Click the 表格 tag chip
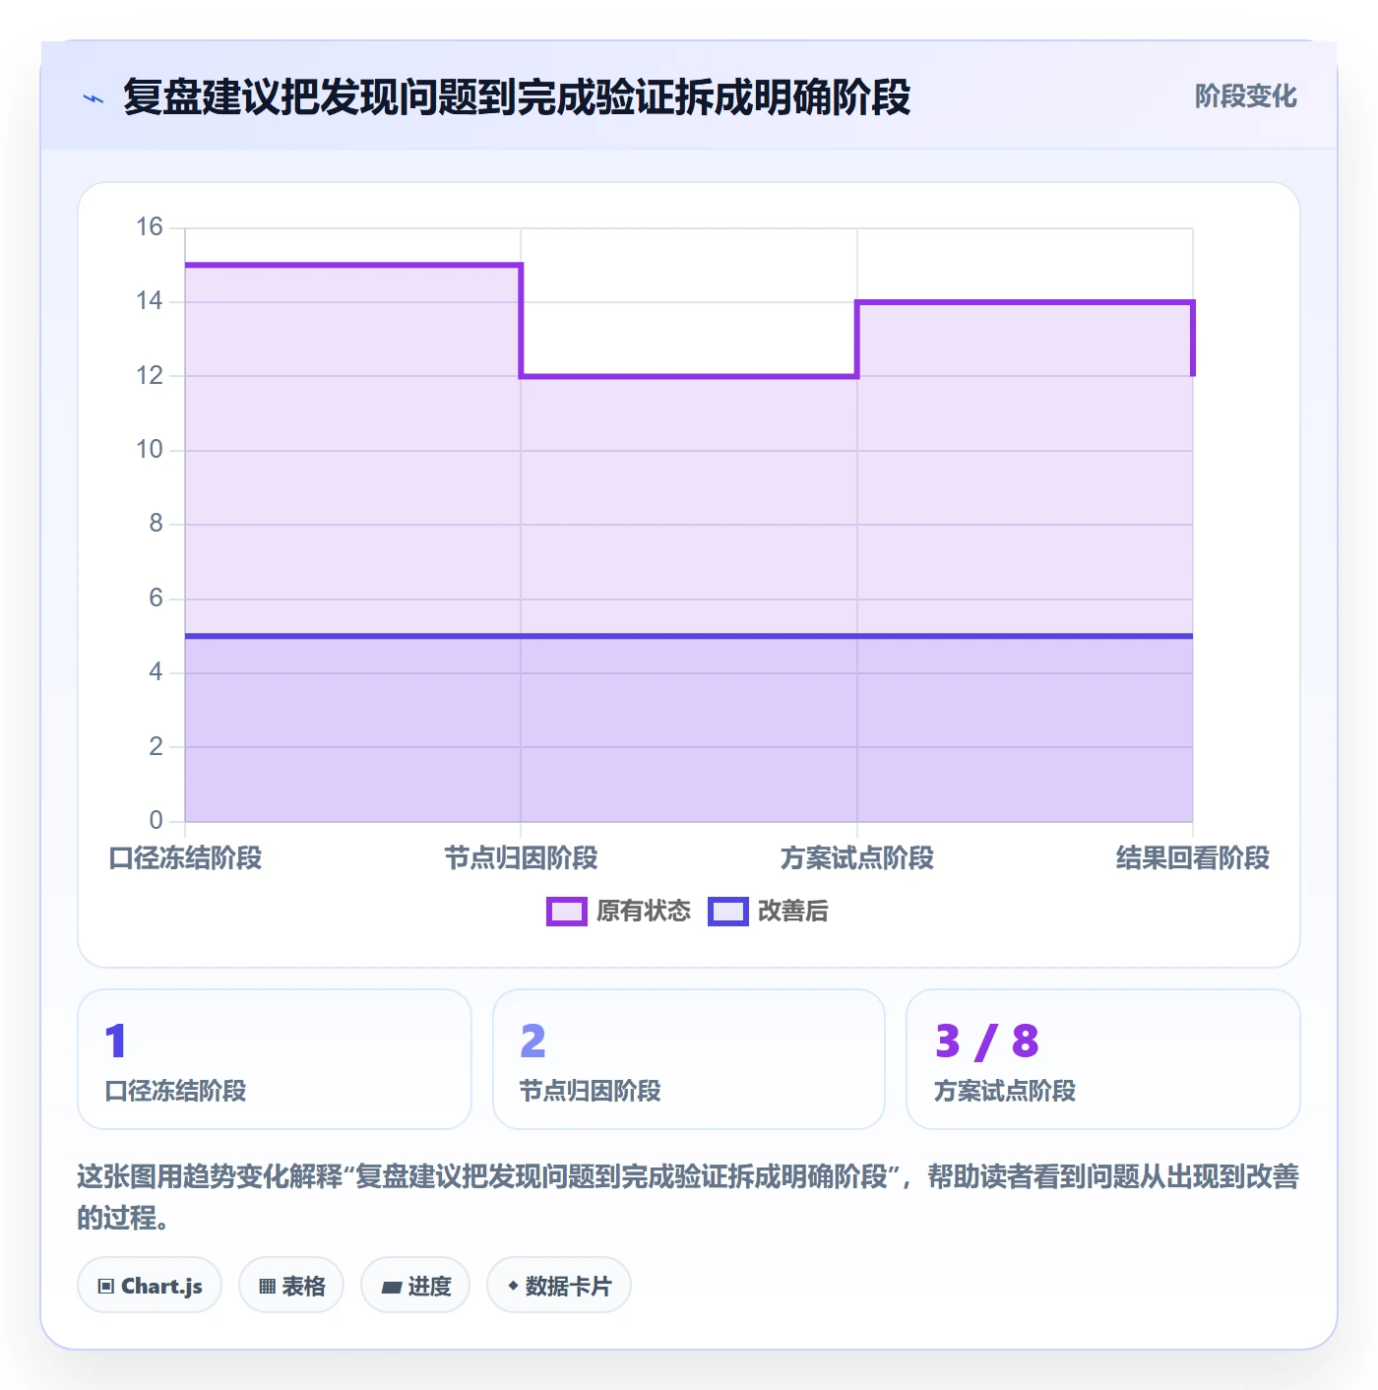This screenshot has width=1378, height=1390. click(291, 1285)
